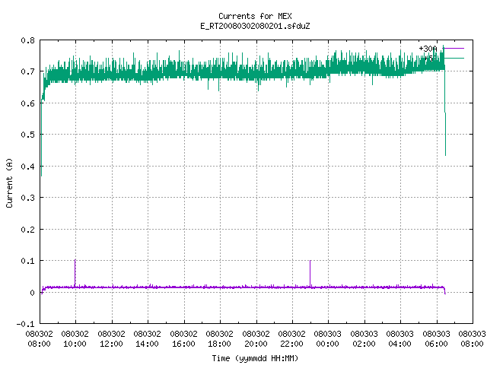Select the file name 'E_RT20080302080201.sfduZ'
This screenshot has height=365, width=487.
click(x=255, y=26)
